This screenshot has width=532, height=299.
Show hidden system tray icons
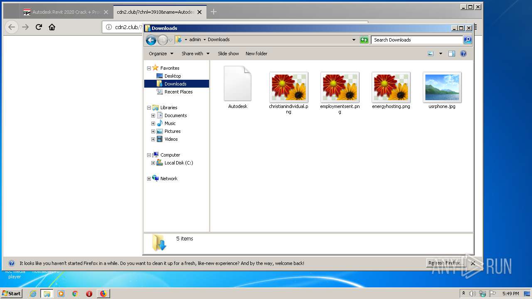tap(463, 294)
